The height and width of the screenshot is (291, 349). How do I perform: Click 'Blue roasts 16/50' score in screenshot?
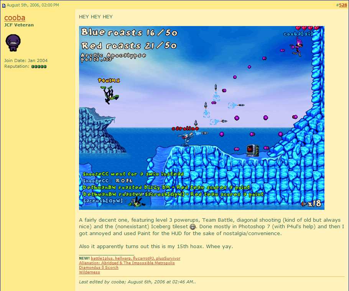[x=129, y=33]
